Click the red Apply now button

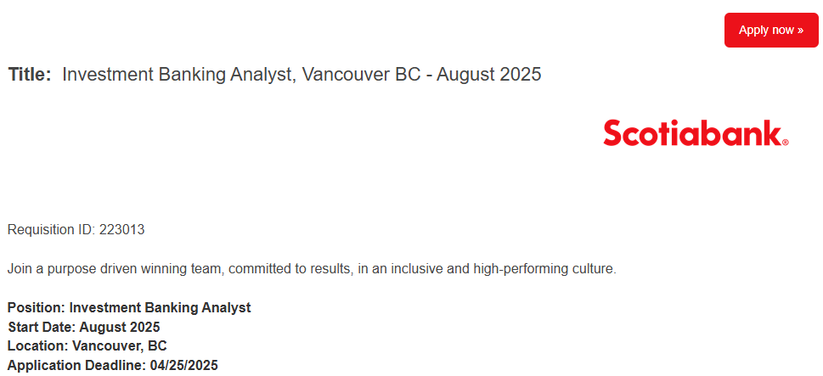pyautogui.click(x=771, y=31)
